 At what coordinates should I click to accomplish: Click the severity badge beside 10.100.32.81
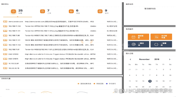5,63
